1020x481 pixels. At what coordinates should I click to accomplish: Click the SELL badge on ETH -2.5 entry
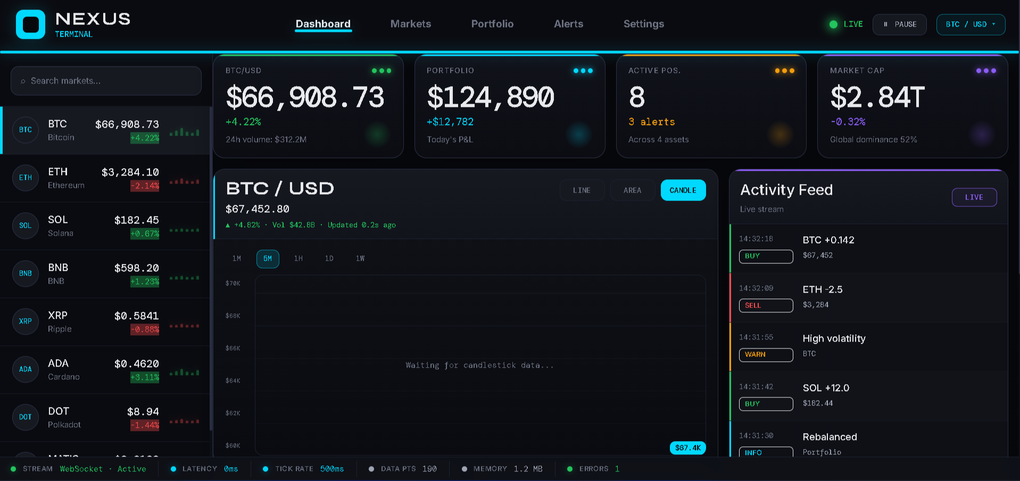(766, 305)
